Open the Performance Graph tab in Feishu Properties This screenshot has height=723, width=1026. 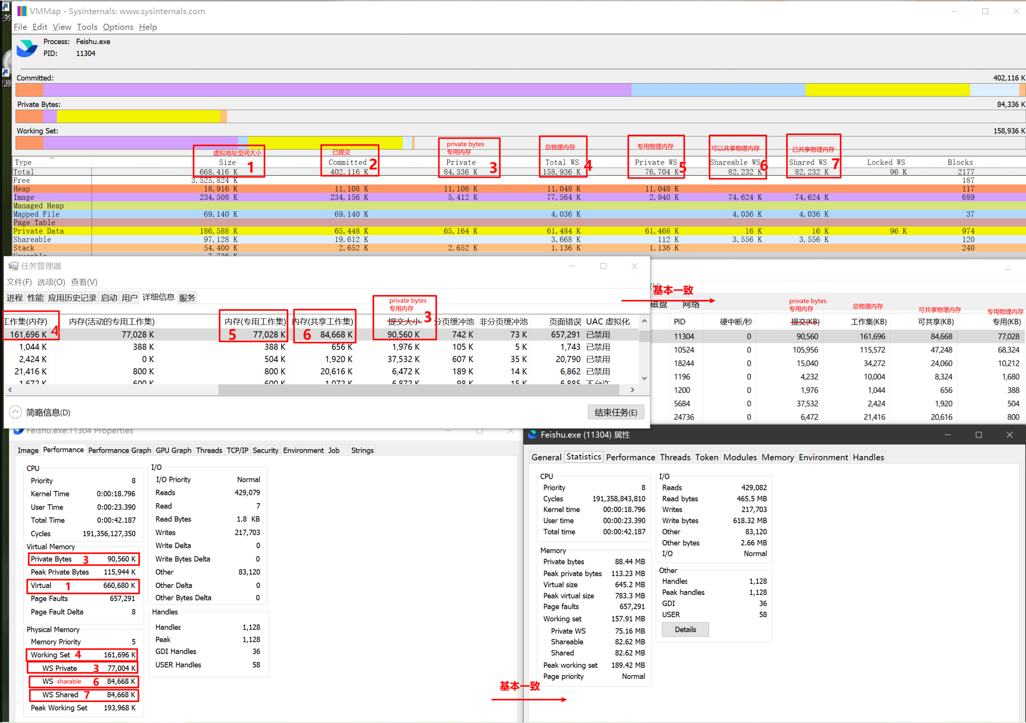coord(119,450)
